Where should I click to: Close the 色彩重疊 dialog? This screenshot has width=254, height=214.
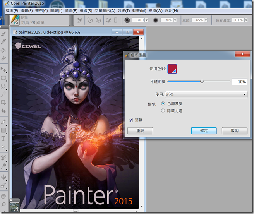tap(242, 54)
